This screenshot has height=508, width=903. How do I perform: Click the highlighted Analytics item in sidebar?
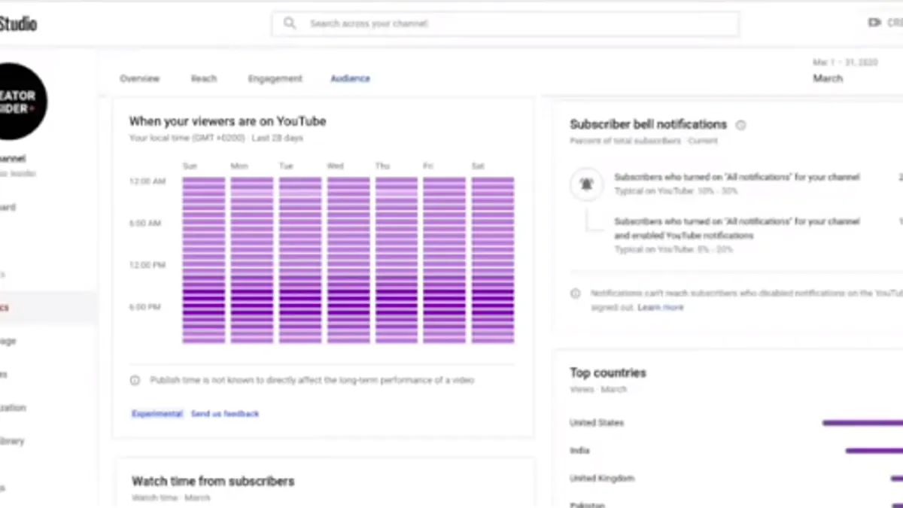(48, 307)
